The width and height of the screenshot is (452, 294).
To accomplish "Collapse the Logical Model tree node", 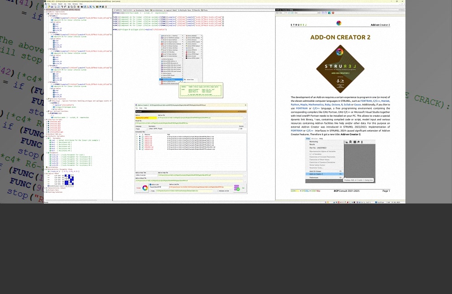I will pos(45,174).
